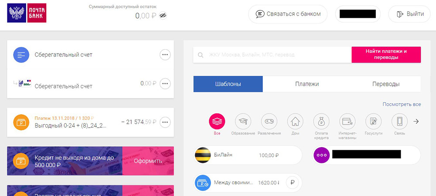Select the Все templates category
Screen dimensions: 436x196
click(x=217, y=122)
